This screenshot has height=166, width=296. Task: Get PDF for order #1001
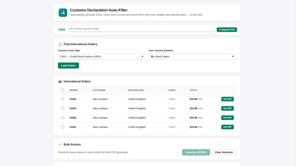click(x=227, y=127)
